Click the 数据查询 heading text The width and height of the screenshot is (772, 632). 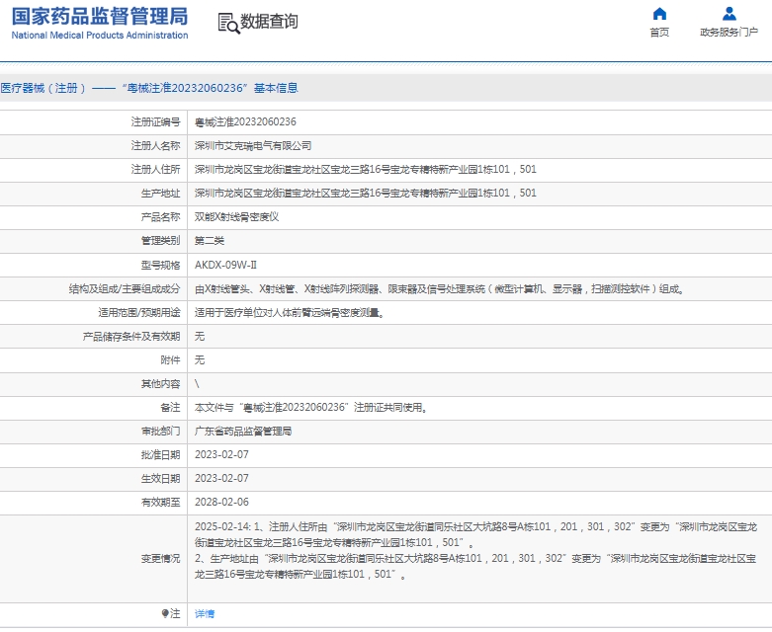(269, 21)
